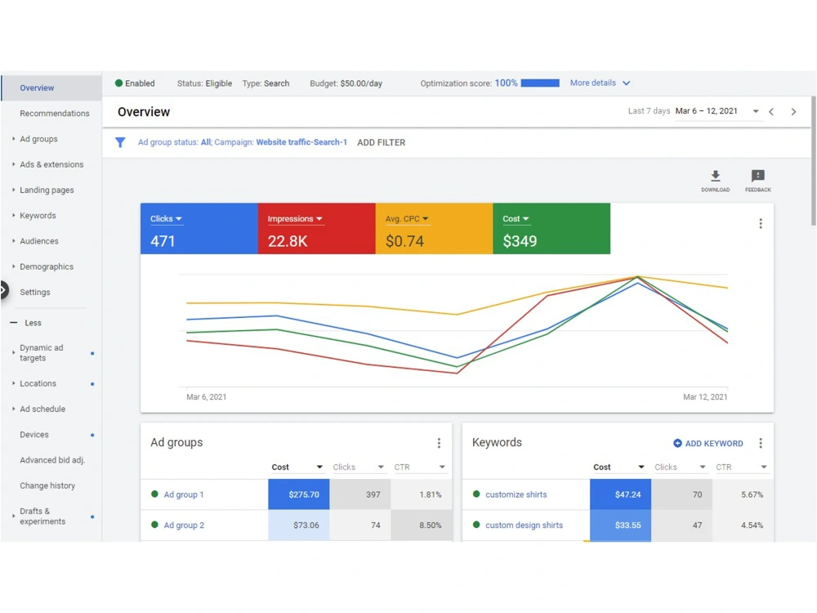This screenshot has height=613, width=817.
Task: Open Keywords CTR column dropdown
Action: [x=763, y=467]
